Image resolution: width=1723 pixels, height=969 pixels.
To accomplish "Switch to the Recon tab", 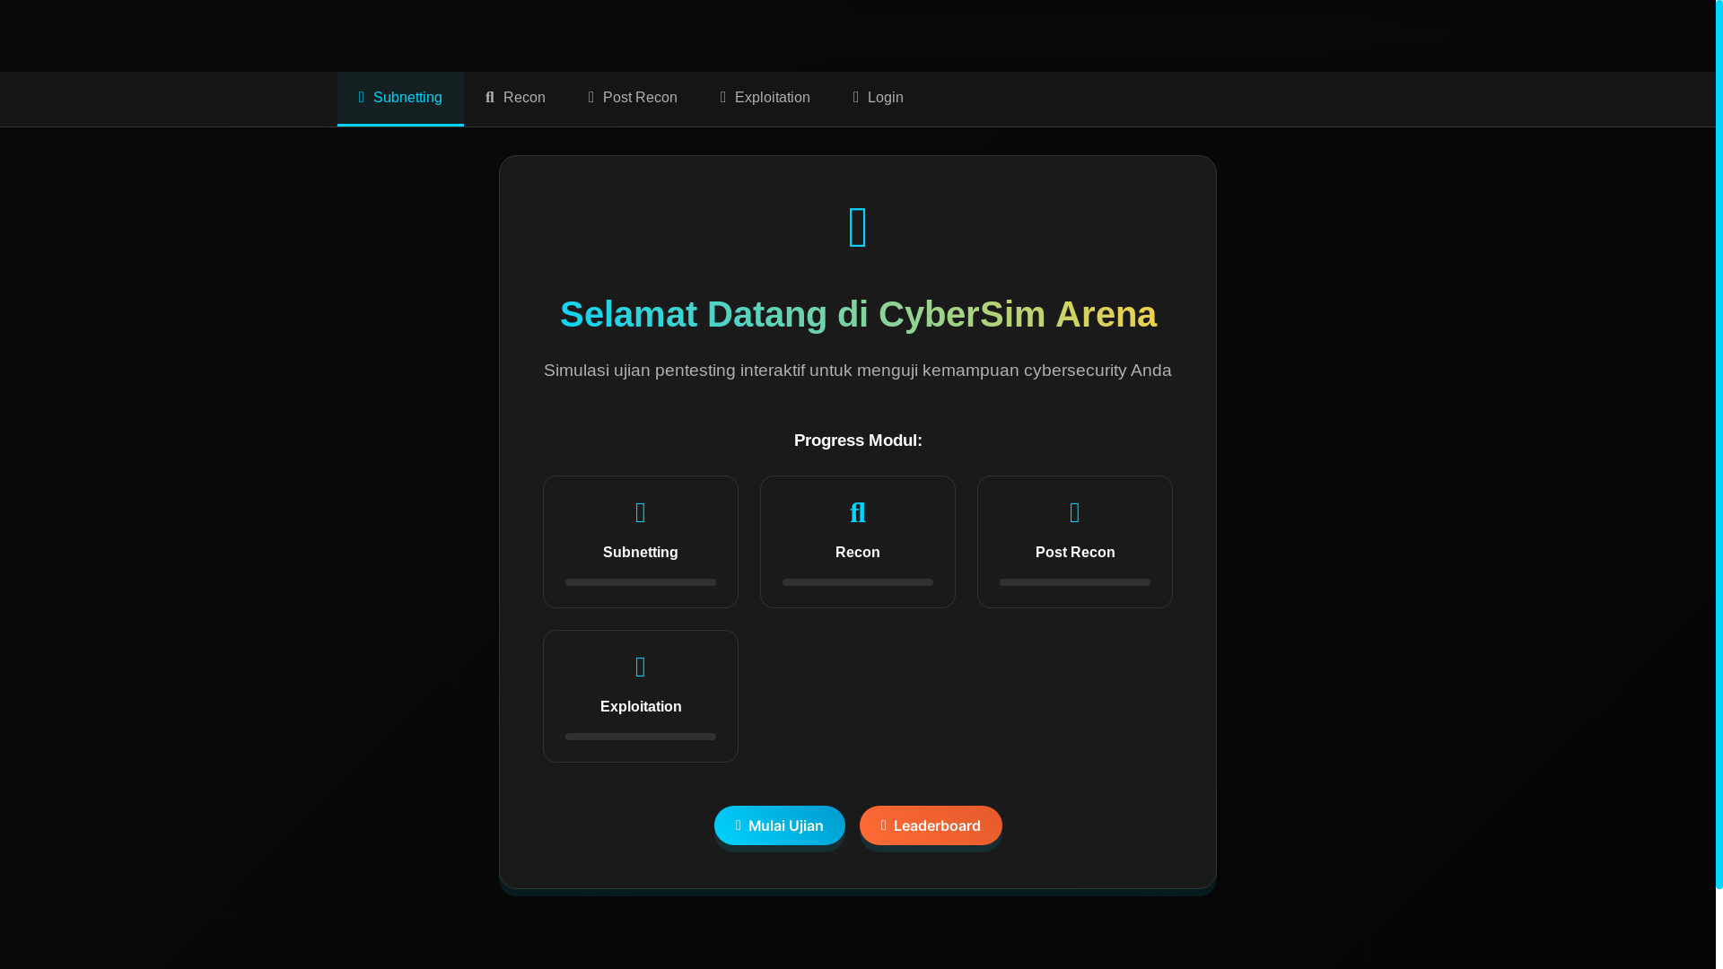I will click(x=515, y=98).
